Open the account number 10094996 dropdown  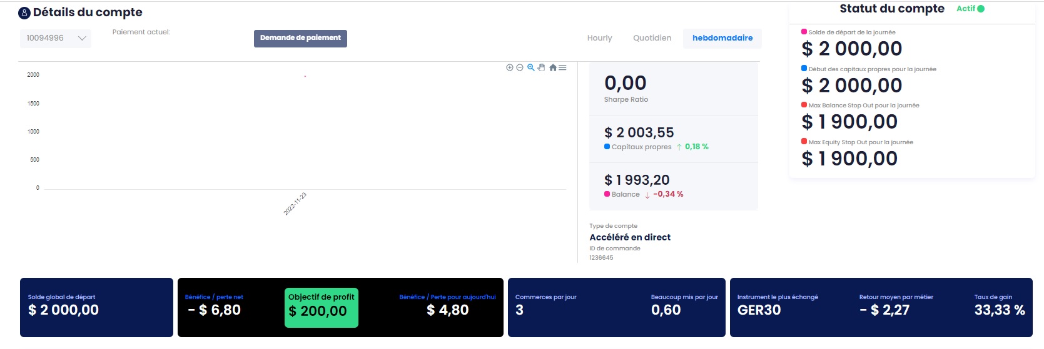click(x=55, y=38)
